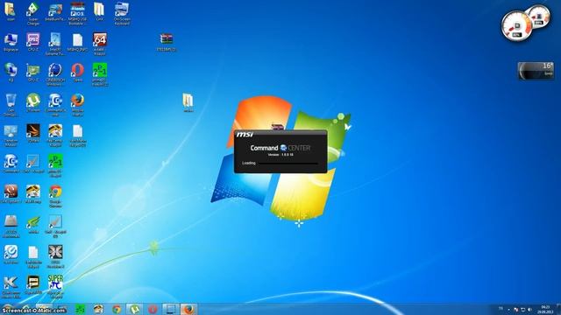
Task: Click the MSI Command Center loading bar
Action: coord(288,164)
